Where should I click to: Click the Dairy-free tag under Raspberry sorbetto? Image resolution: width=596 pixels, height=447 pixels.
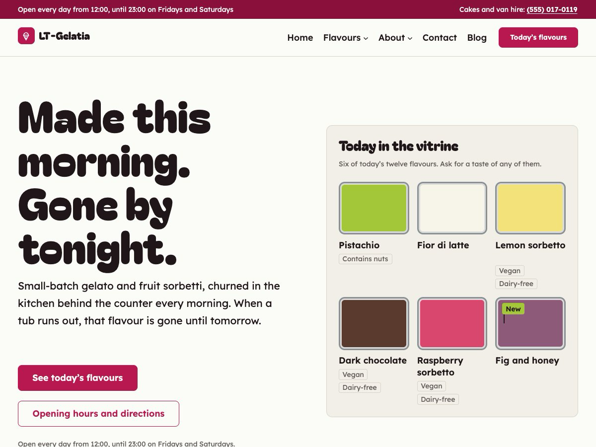point(438,399)
